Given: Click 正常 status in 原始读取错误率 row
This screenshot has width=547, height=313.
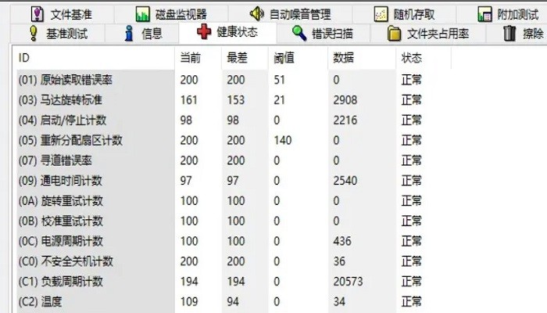Looking at the screenshot, I should (x=411, y=80).
